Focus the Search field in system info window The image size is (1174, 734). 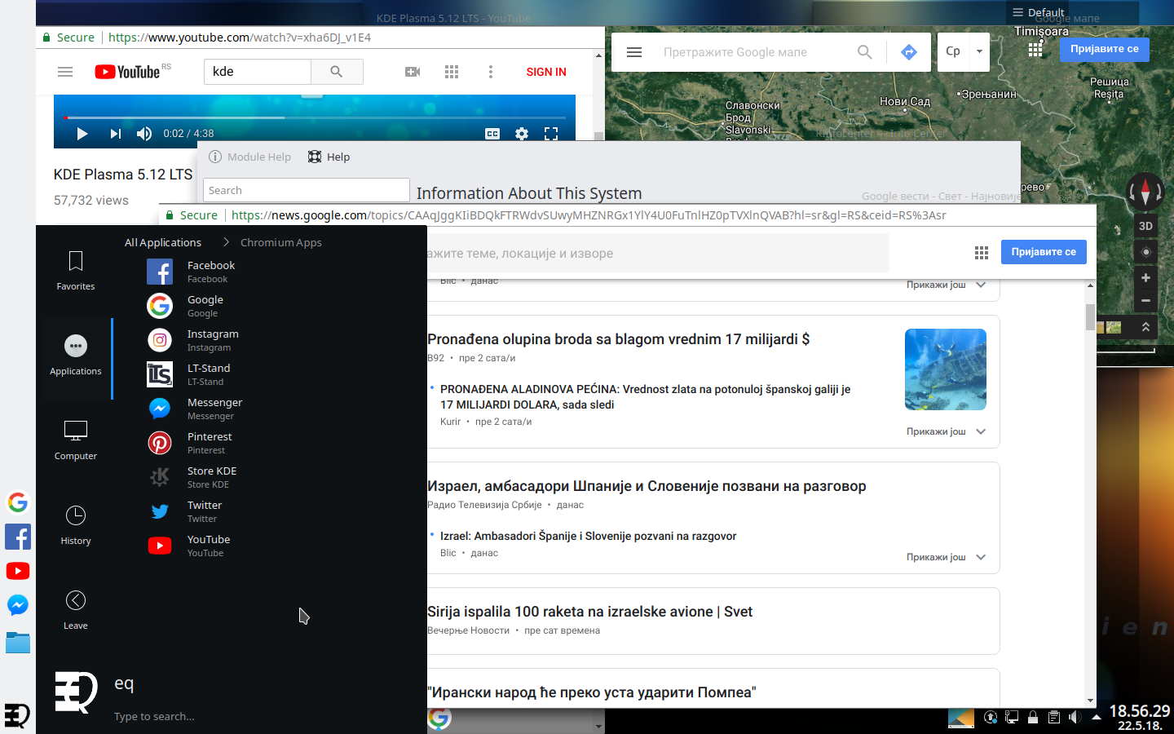point(306,190)
